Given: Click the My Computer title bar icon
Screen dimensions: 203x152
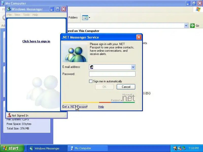Looking at the screenshot, I should pyautogui.click(x=3, y=3).
